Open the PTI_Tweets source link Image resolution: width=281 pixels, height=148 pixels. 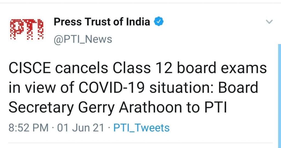tap(141, 127)
